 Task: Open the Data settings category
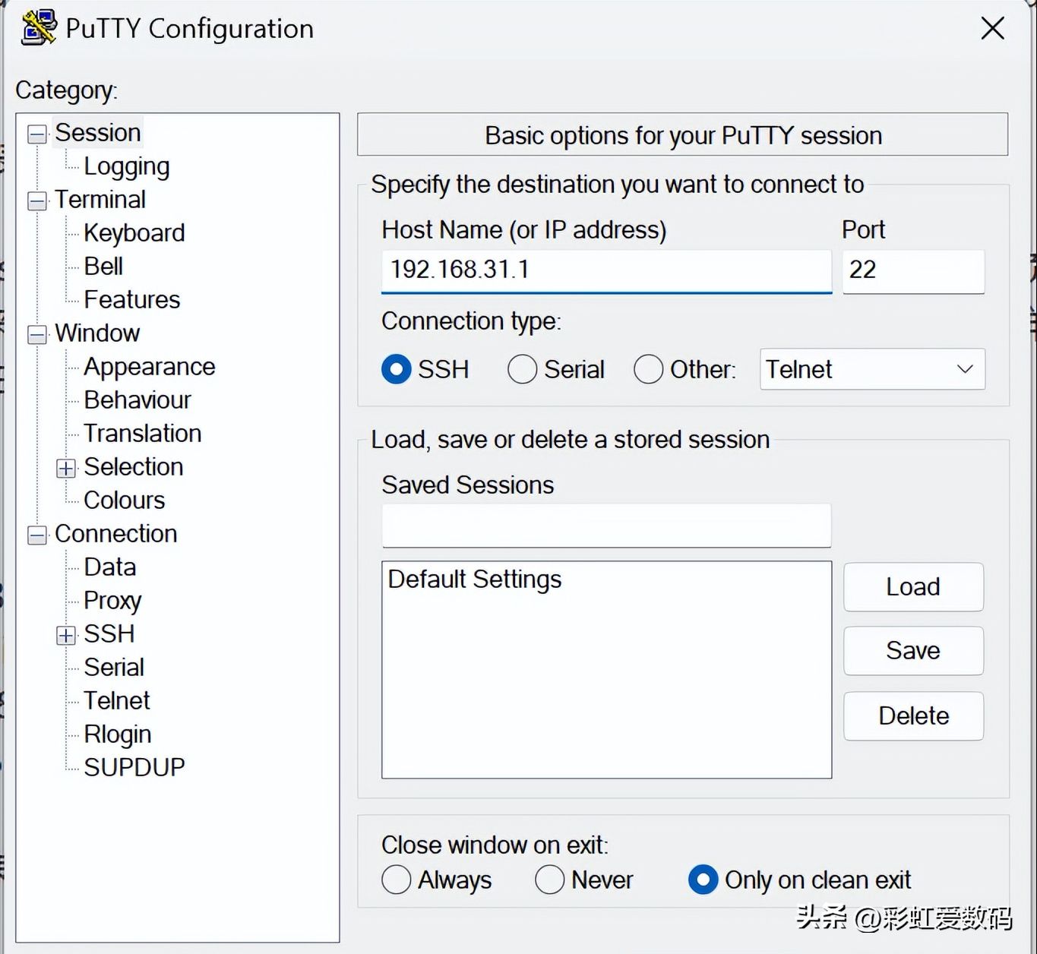(x=110, y=567)
